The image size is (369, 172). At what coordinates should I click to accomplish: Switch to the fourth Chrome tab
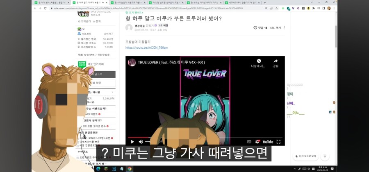click(x=166, y=2)
